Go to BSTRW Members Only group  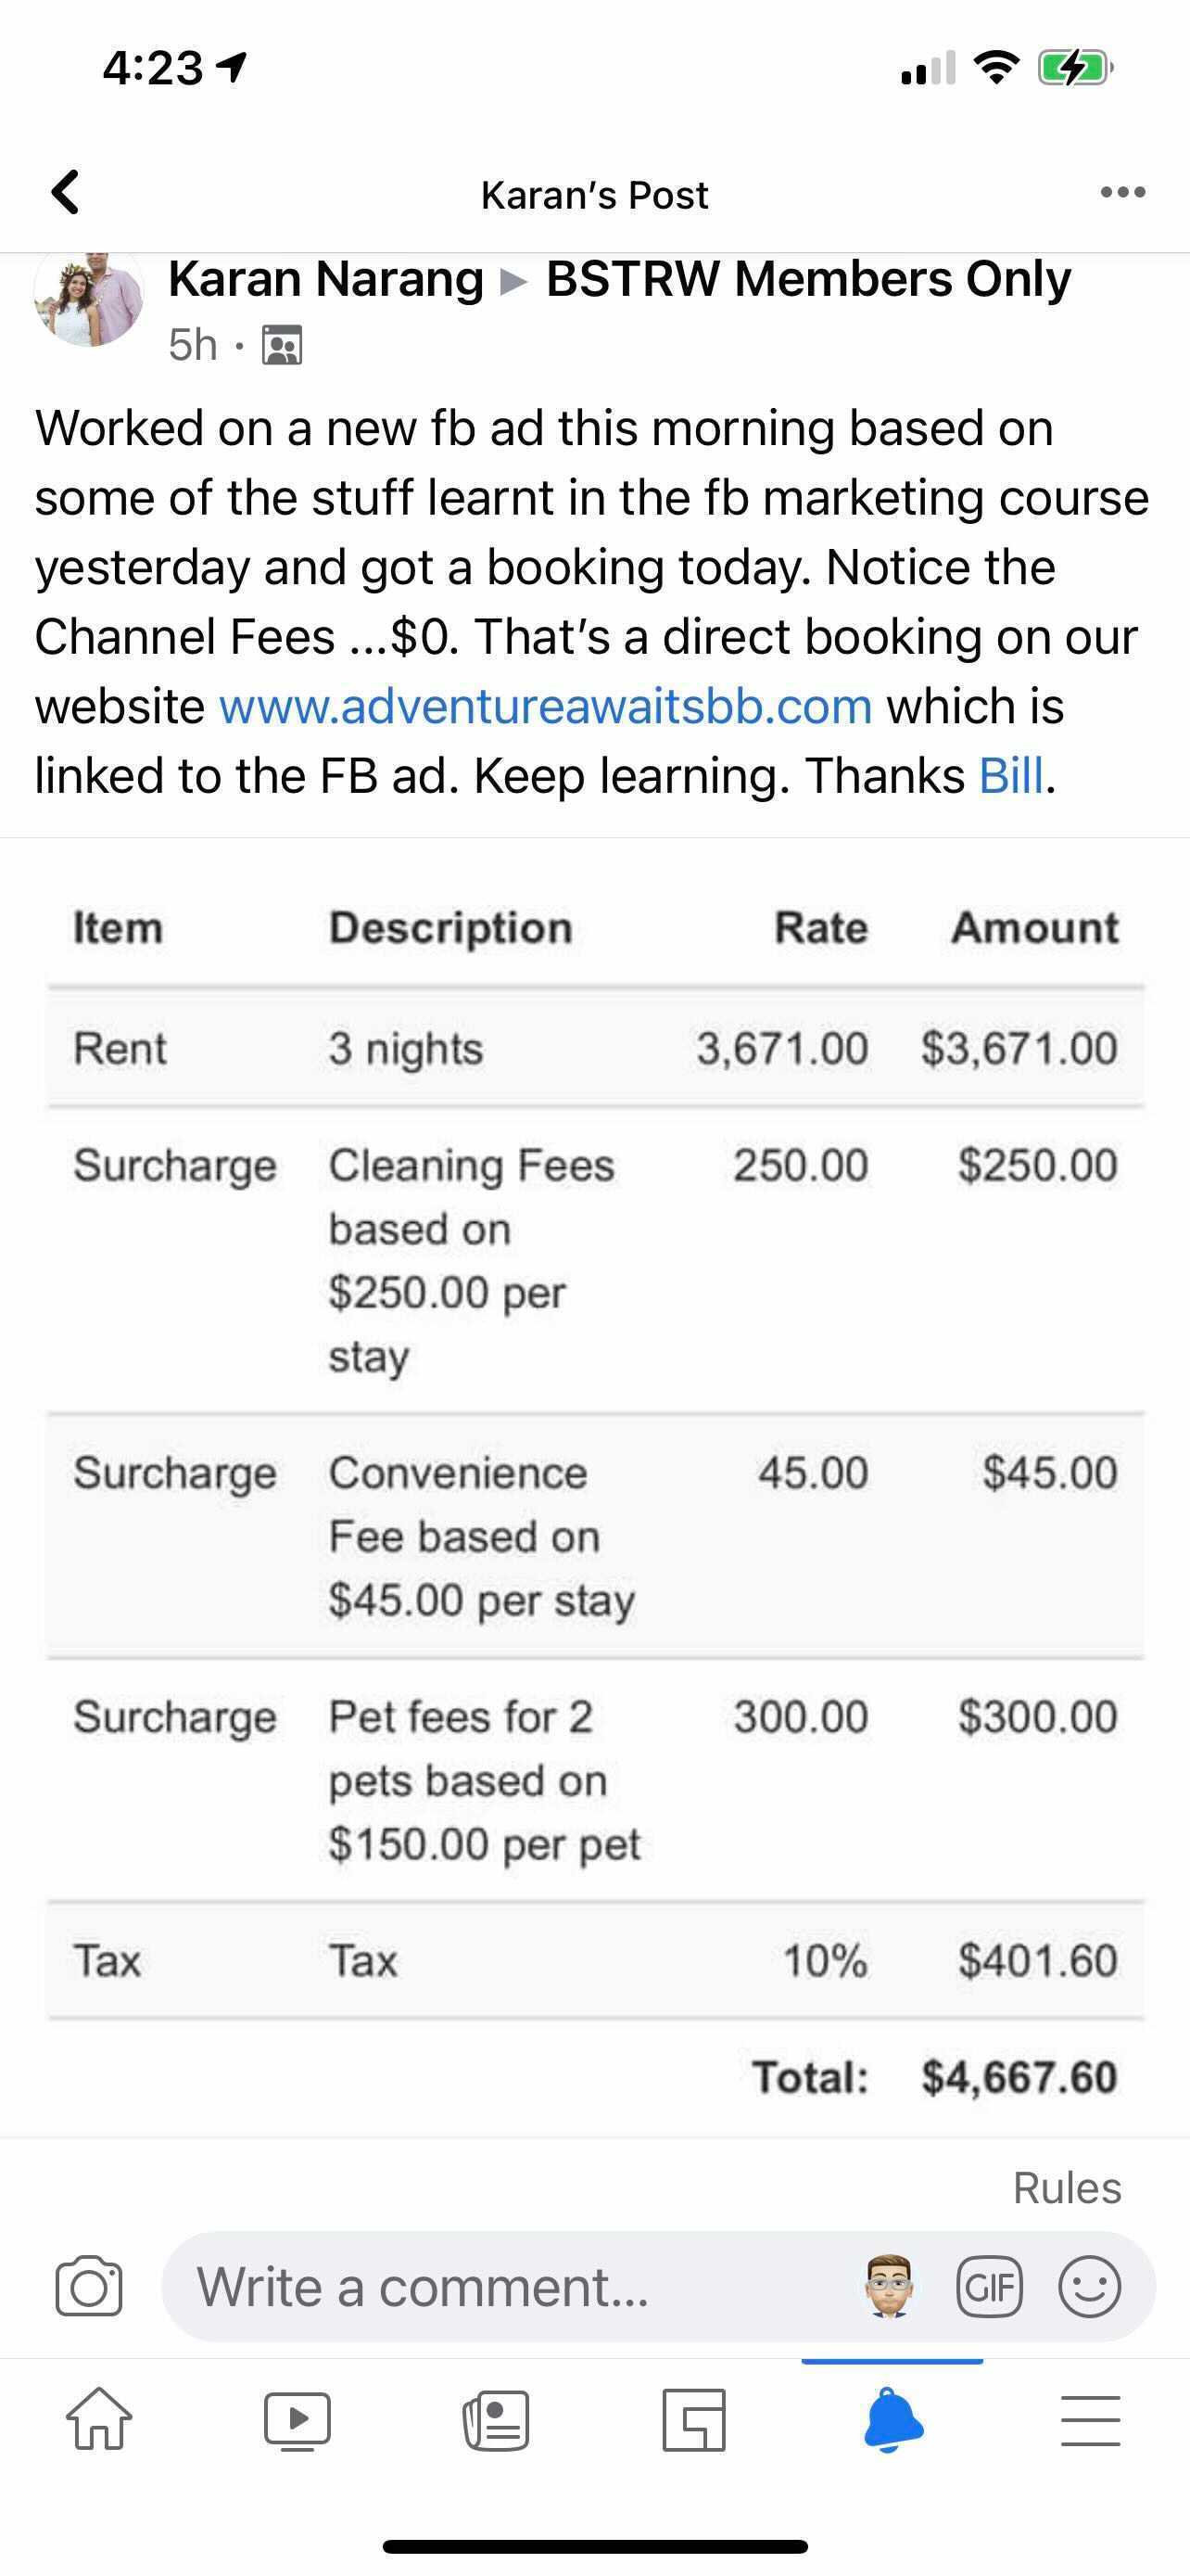(807, 279)
